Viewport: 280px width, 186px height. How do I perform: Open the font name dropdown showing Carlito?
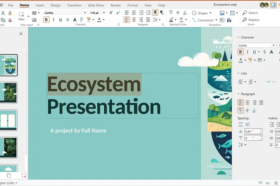[85, 13]
